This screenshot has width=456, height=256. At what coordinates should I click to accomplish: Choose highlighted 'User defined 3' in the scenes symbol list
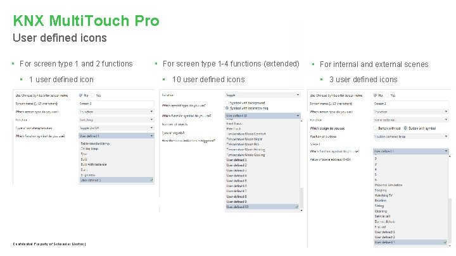click(410, 242)
